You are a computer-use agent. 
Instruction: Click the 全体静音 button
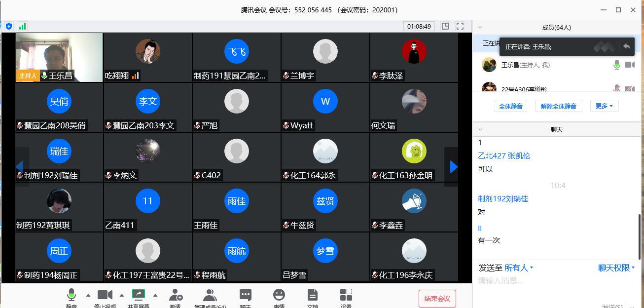coord(510,106)
